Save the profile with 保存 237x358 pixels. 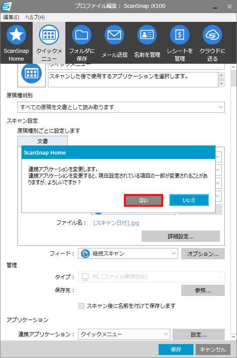pos(176,349)
